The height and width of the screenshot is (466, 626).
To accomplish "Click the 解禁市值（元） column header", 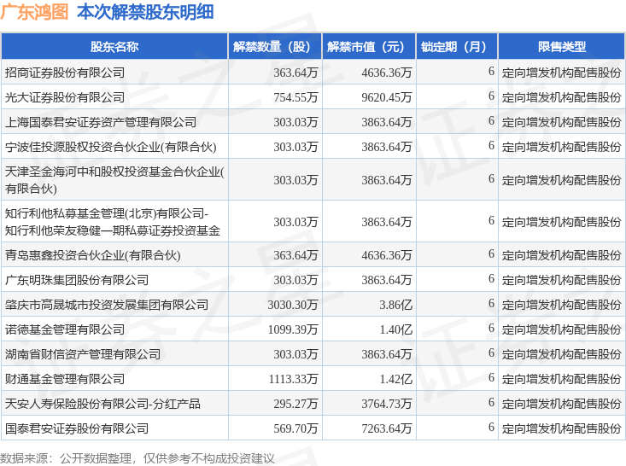I will (x=369, y=47).
